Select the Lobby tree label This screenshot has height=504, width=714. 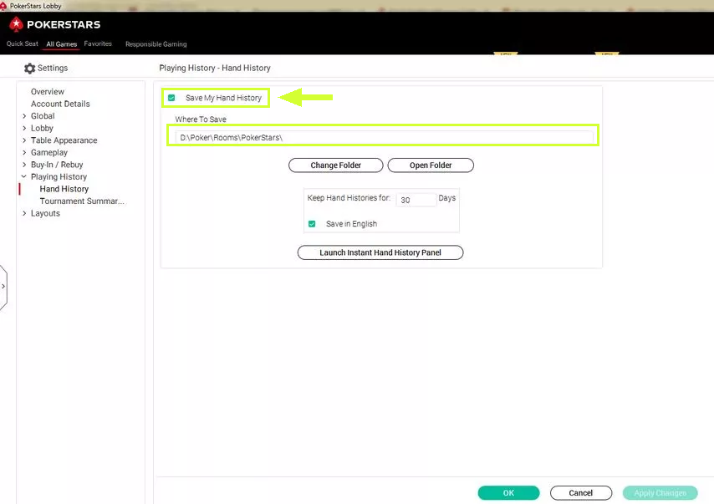[42, 129]
